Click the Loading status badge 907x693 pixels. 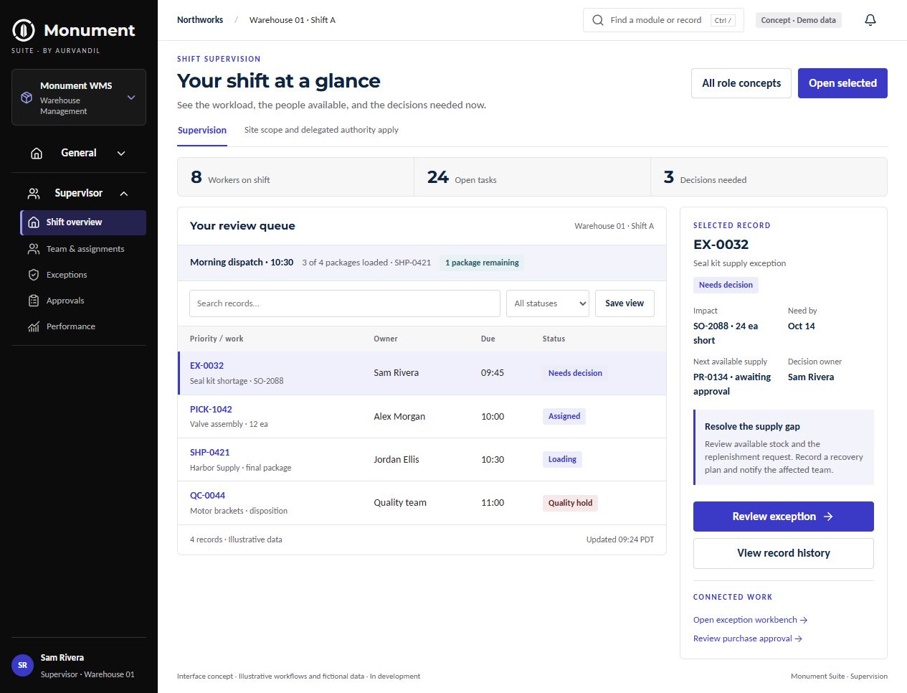click(x=562, y=459)
